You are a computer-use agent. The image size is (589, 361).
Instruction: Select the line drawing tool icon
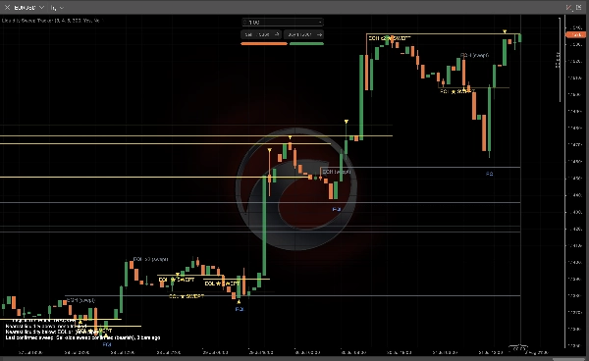[x=569, y=8]
